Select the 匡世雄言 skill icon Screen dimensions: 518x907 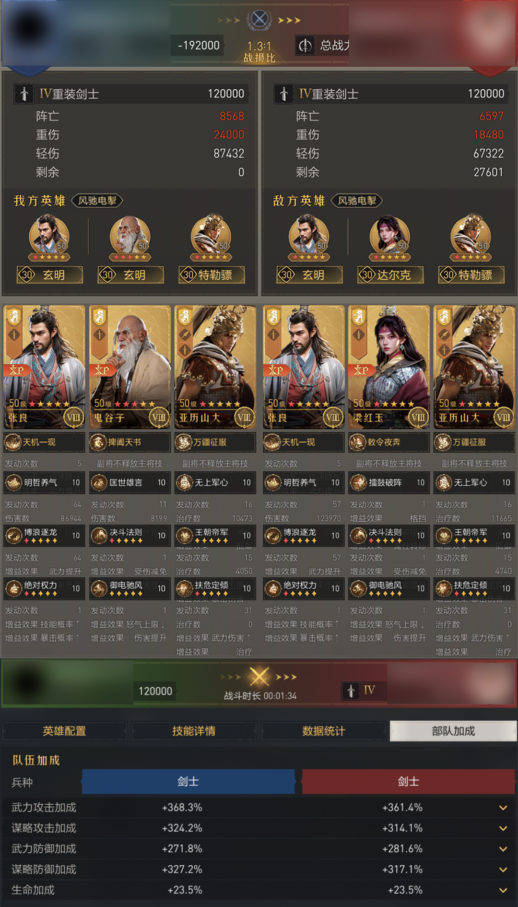pos(99,483)
